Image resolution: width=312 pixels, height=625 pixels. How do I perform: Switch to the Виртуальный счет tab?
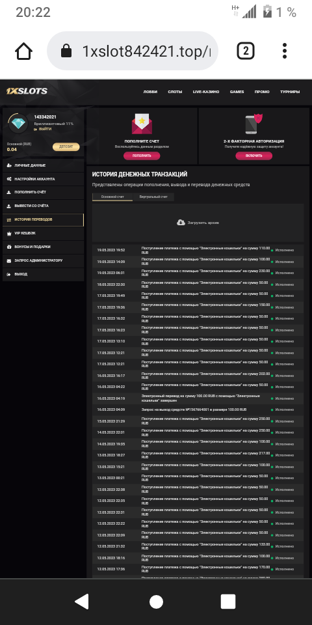[x=153, y=197]
